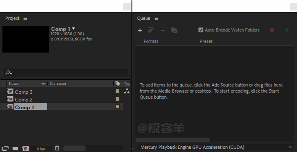Click the Create new composition icon

(25, 148)
